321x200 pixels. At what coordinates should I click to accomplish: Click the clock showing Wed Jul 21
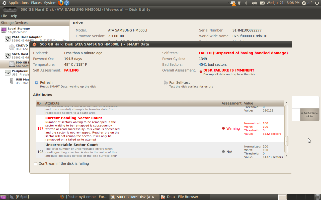[x=283, y=3]
